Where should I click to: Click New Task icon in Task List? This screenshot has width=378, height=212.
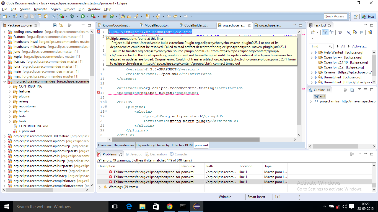(x=313, y=32)
